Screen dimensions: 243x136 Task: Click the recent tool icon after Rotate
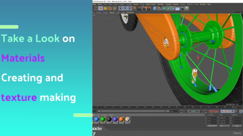[115, 8]
